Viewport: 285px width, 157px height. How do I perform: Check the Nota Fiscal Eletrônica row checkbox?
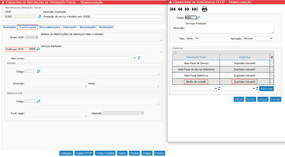(272, 75)
